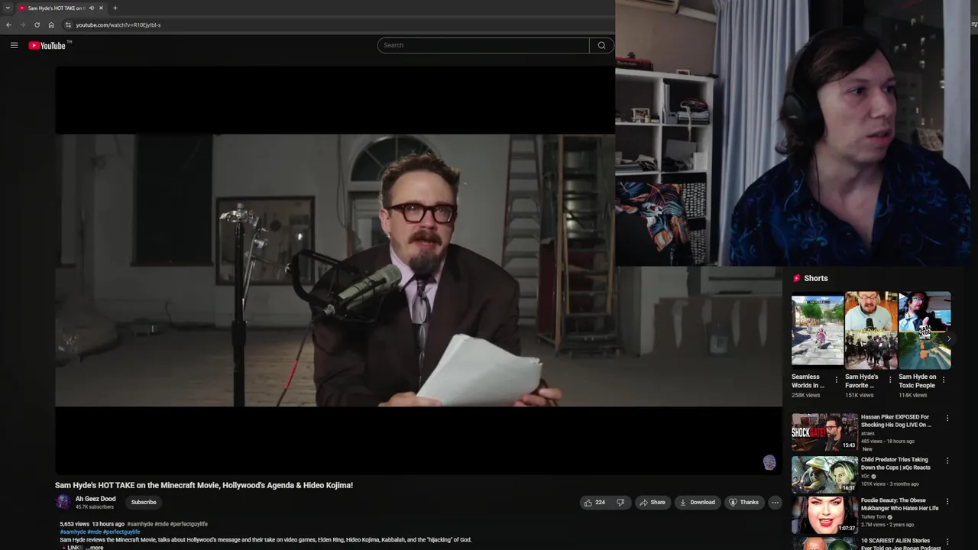
Task: Share the video
Action: coord(652,502)
